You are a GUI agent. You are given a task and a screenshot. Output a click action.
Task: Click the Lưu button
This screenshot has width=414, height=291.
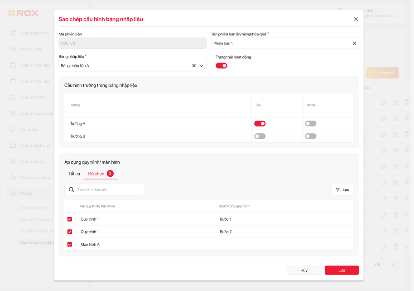click(x=342, y=270)
